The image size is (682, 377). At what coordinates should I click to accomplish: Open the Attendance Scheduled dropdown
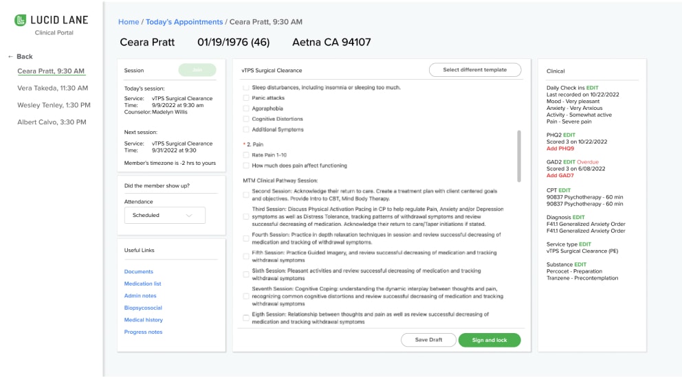coord(164,215)
